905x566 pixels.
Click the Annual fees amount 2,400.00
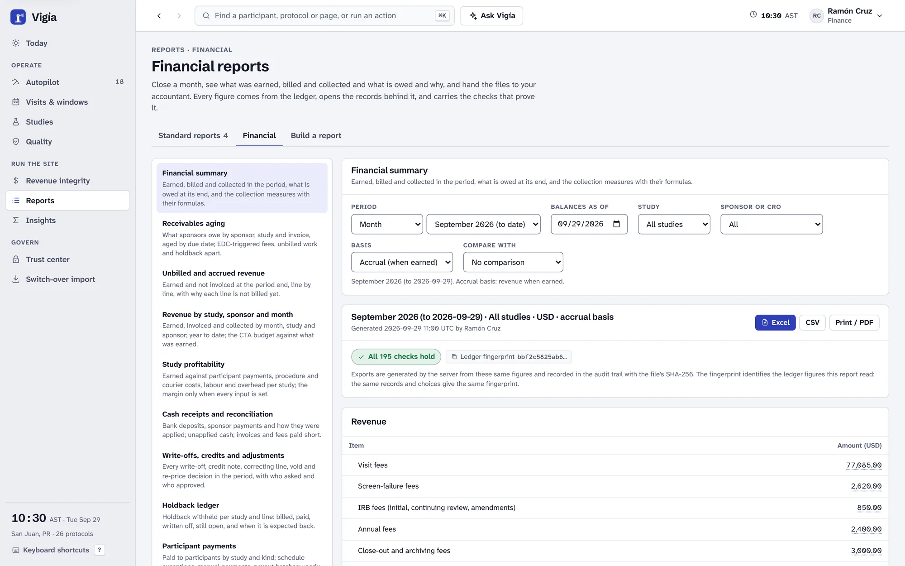point(866,529)
